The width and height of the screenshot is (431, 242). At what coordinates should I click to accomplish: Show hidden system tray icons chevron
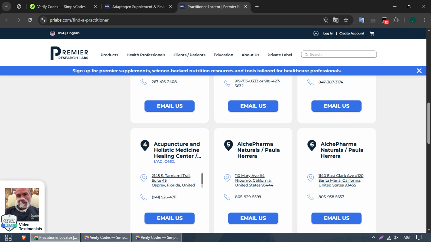tap(374, 237)
